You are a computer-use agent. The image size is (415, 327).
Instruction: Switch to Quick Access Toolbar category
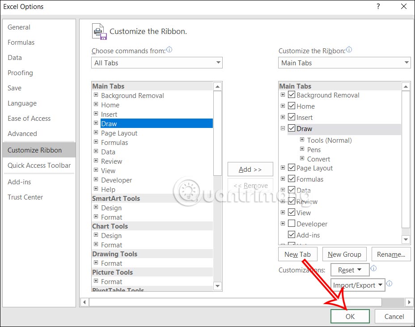point(39,166)
